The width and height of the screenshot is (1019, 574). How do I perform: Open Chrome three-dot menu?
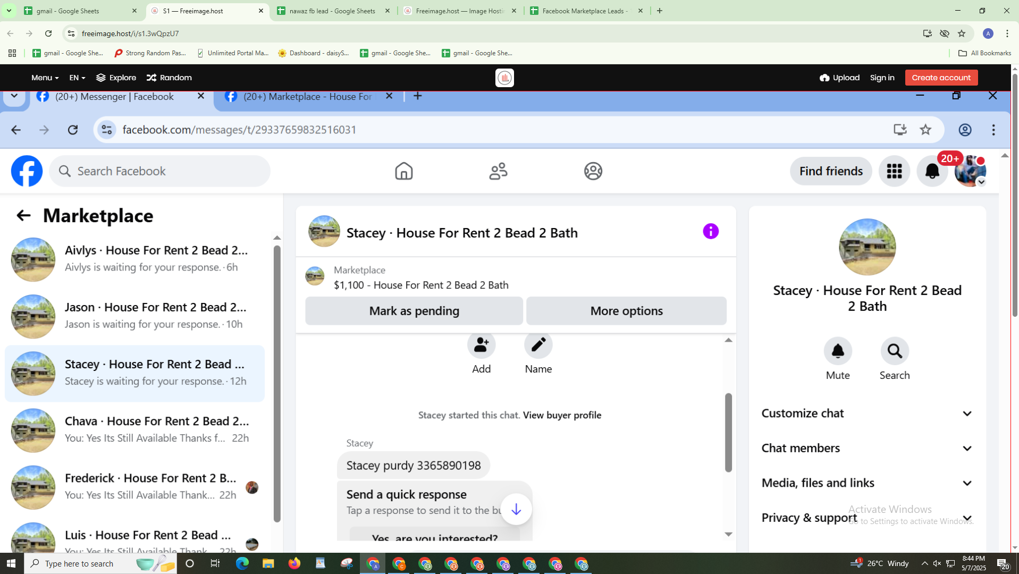click(1007, 33)
